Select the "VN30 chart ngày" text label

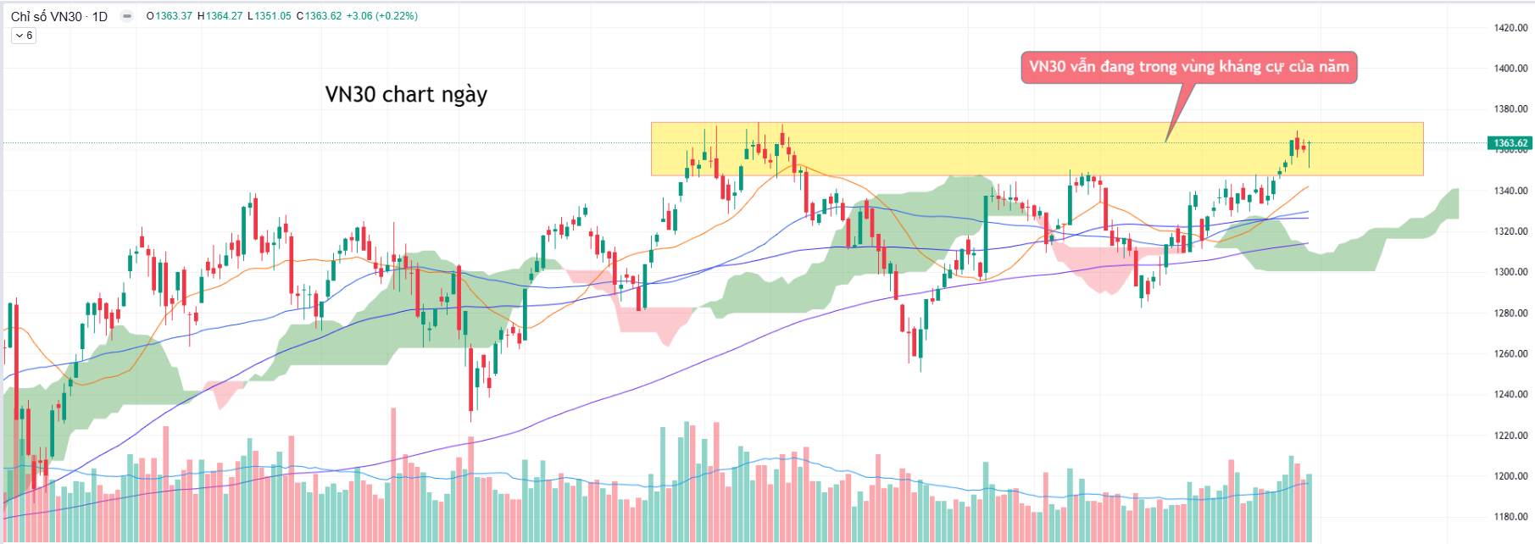(406, 94)
